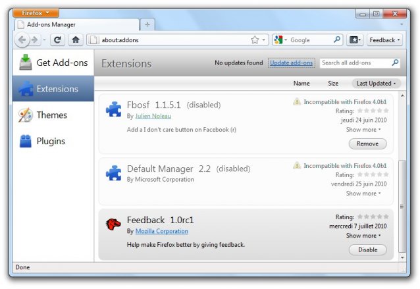Click the Feedback extension red icon

[113, 224]
